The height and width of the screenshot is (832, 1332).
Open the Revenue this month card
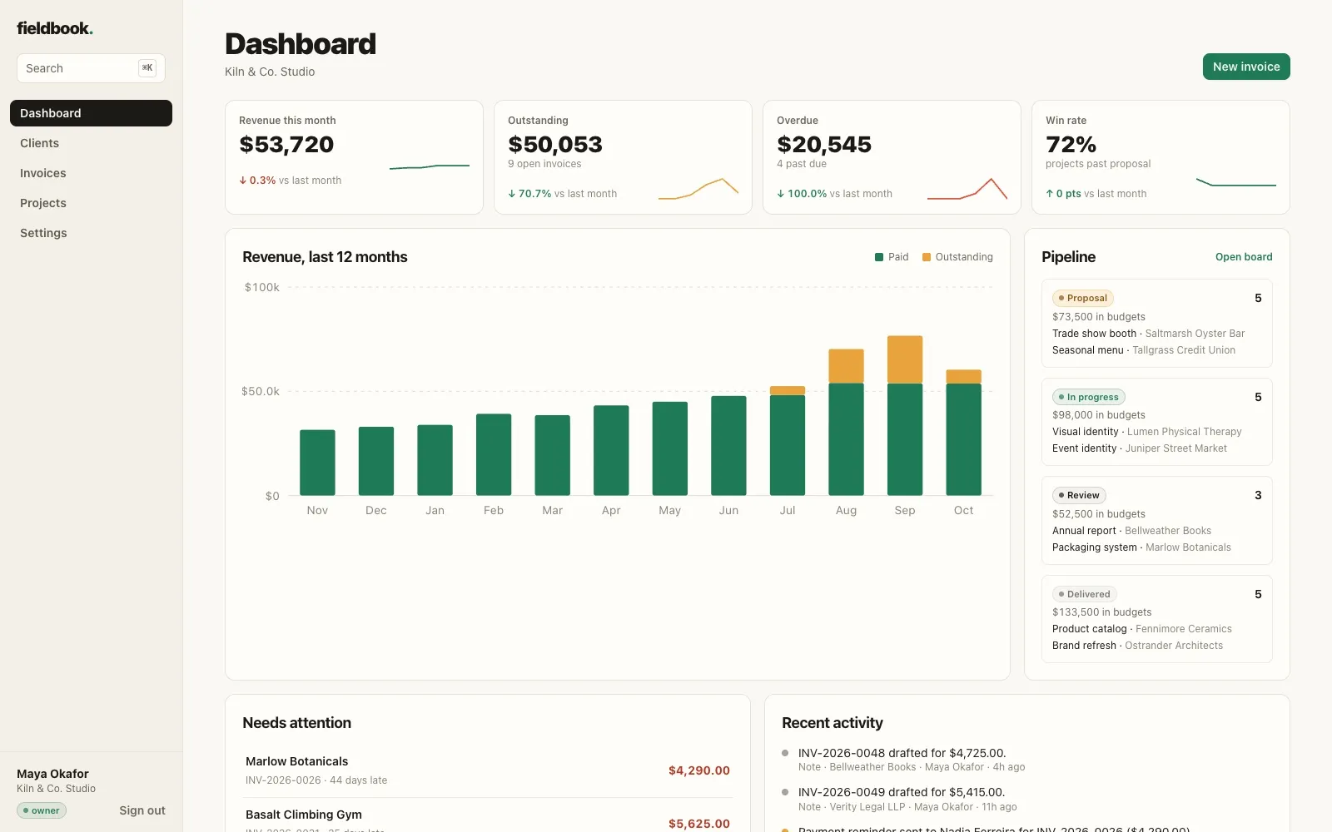[354, 157]
